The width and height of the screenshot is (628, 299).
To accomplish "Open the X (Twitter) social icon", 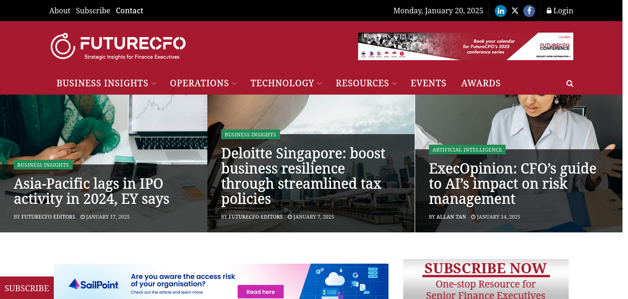I will (x=515, y=11).
